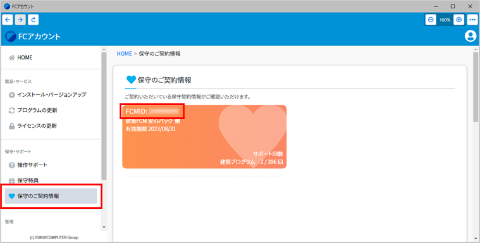The height and width of the screenshot is (243, 480).
Task: Click the 製品・サービス section label
Action: tap(18, 82)
